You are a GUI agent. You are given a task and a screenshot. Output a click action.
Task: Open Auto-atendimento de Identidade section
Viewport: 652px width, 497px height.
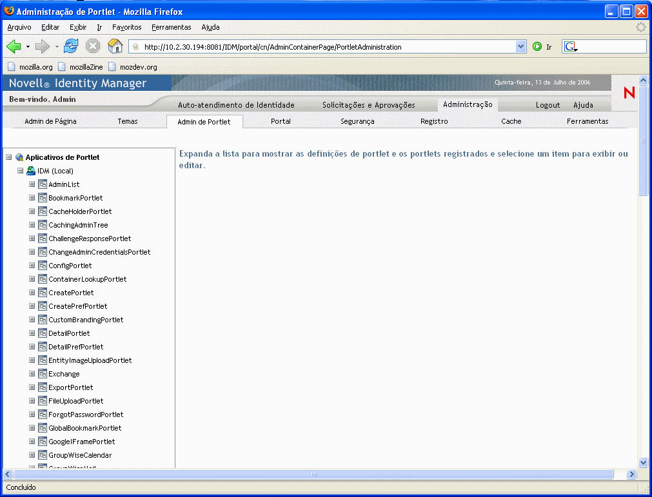tap(236, 105)
